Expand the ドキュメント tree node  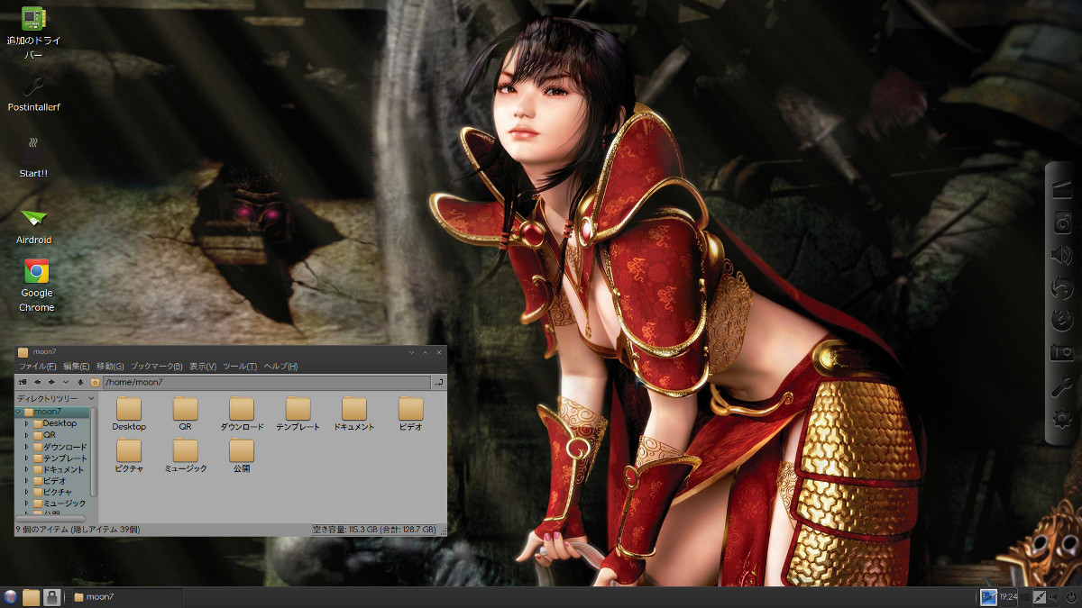pos(27,469)
